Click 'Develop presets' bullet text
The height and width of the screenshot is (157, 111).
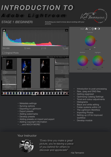click(27, 116)
